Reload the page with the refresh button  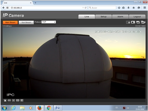click(x=85, y=8)
